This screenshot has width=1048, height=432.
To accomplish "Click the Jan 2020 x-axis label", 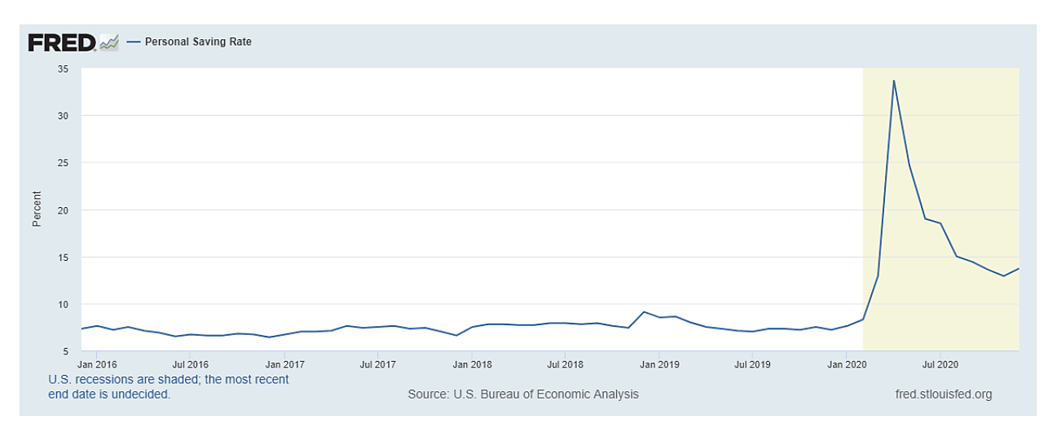I will coord(846,364).
